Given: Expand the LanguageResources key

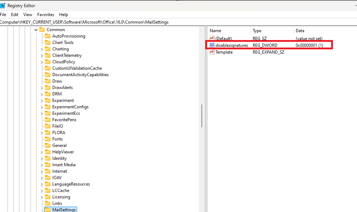Looking at the screenshot, I should 42,184.
